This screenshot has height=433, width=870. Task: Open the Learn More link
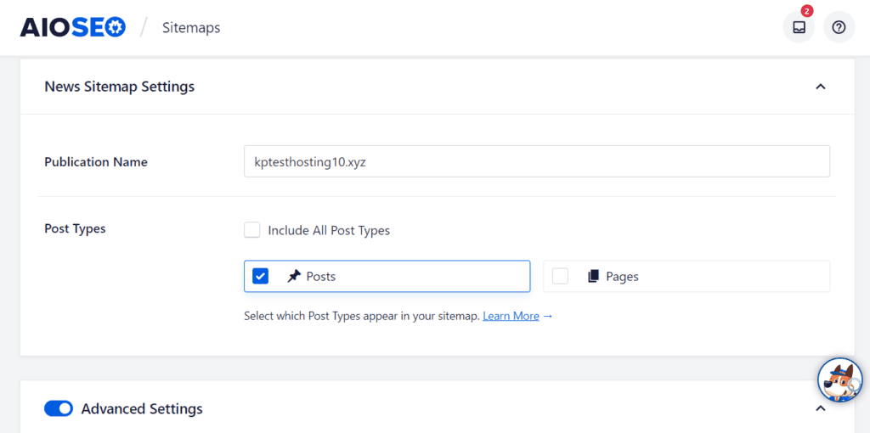[x=511, y=316]
